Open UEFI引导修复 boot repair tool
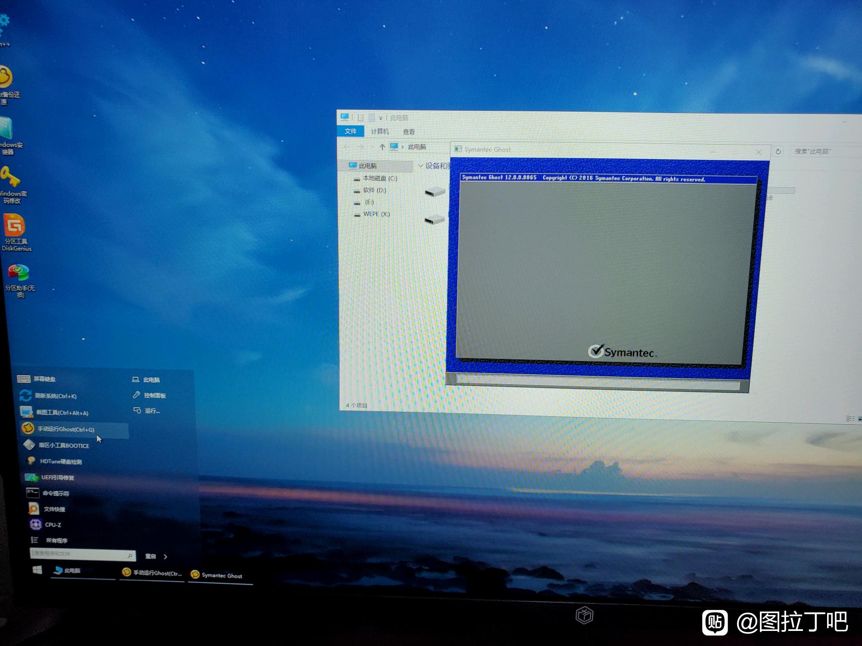The image size is (862, 646). coord(50,477)
